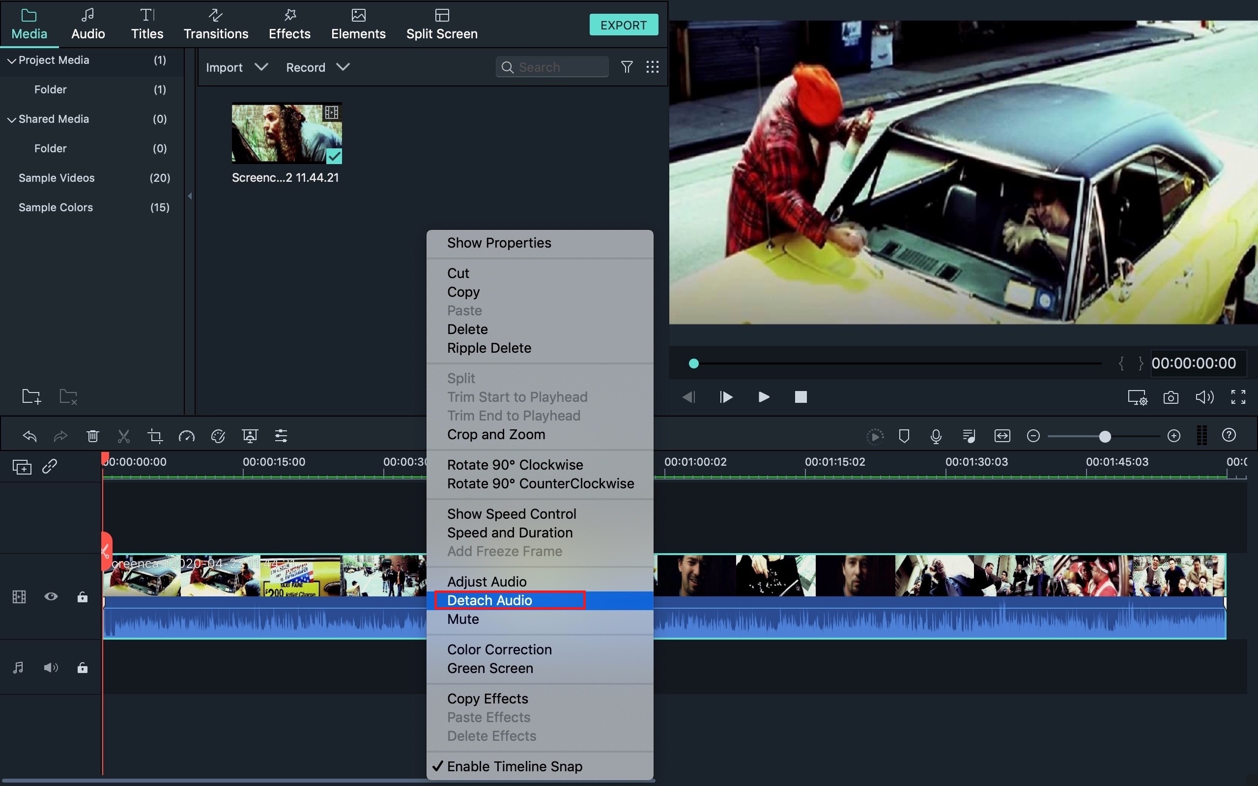Click the split/cut tool icon

point(124,436)
